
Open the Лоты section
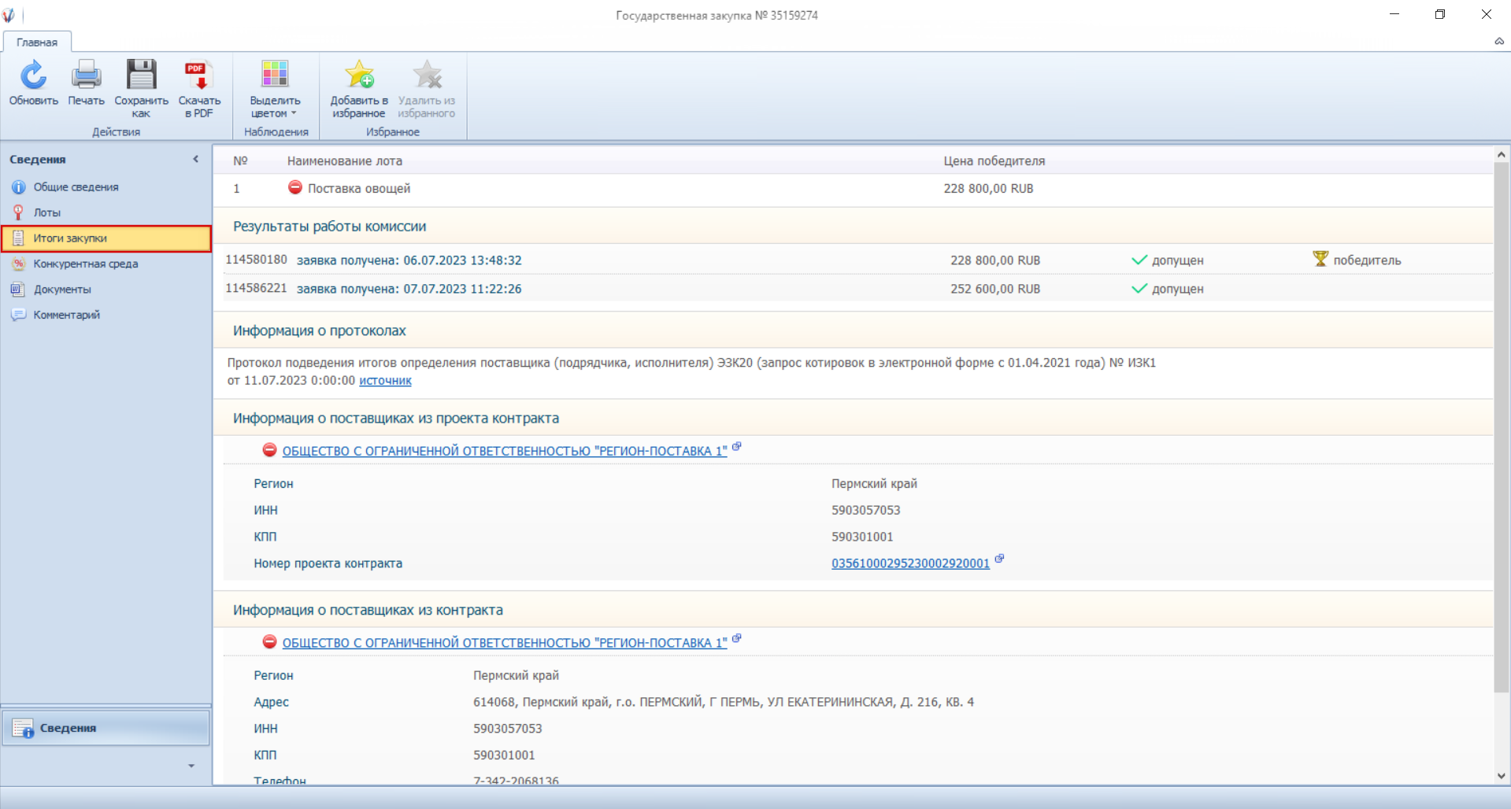46,212
